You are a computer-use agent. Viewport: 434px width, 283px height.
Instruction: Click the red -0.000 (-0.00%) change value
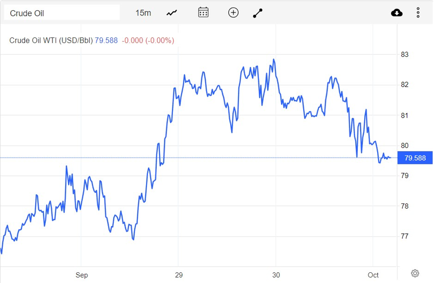click(x=147, y=40)
